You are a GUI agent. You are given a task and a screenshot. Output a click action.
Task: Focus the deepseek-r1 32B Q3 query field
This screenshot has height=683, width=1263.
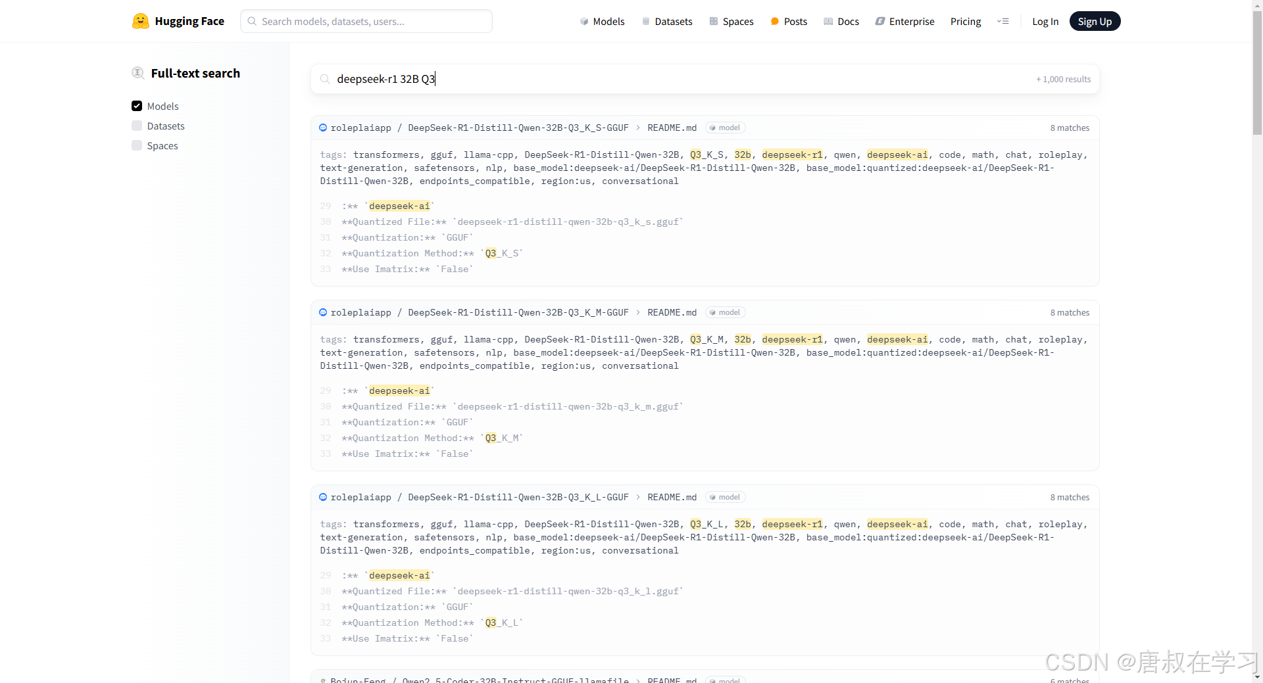[x=705, y=79]
